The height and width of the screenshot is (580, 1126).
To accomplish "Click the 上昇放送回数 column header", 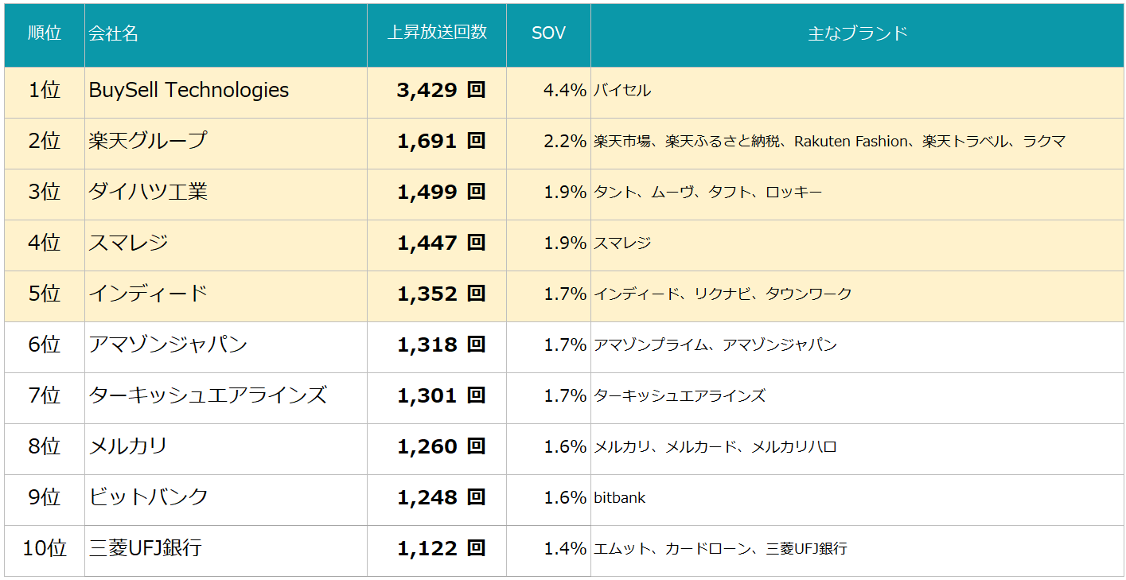I will tap(436, 33).
